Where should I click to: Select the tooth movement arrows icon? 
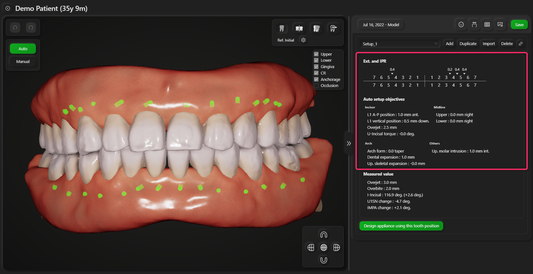click(334, 28)
